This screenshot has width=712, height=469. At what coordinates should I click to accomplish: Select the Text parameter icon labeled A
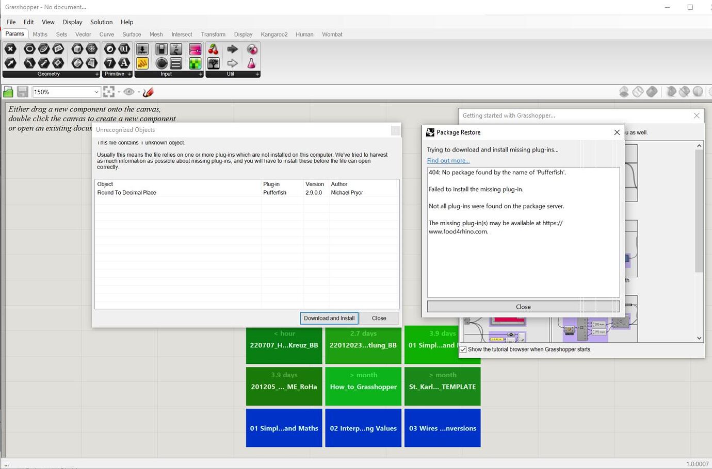tap(123, 62)
